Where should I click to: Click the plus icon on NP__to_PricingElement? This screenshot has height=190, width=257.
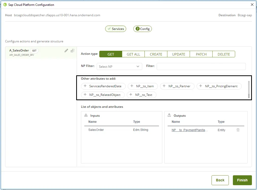tap(201, 86)
